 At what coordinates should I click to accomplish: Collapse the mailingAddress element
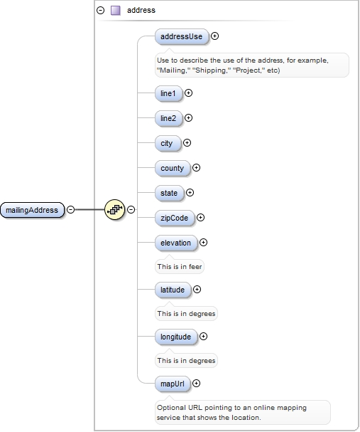coord(70,210)
